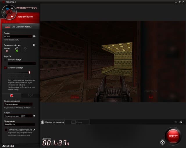Restore down the RECentral window

coord(180,2)
